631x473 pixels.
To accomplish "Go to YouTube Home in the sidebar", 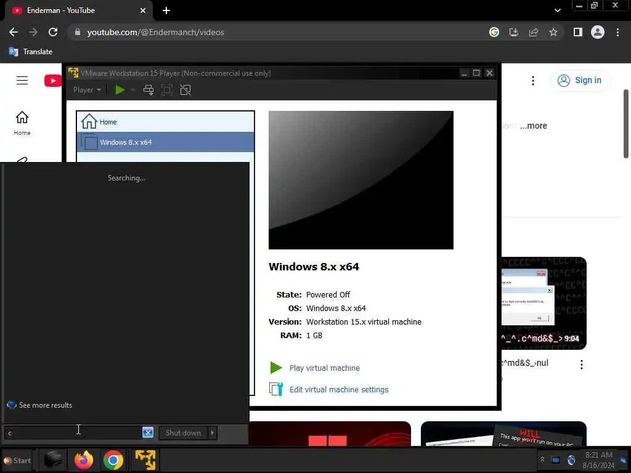I will tap(22, 123).
